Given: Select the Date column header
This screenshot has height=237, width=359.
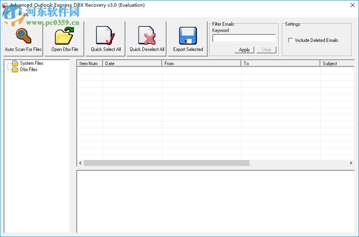Looking at the screenshot, I should point(132,63).
